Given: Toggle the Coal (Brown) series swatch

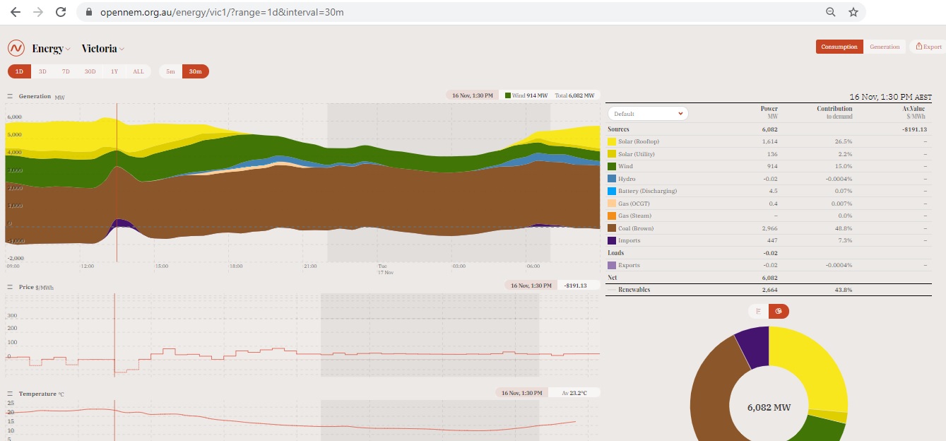Looking at the screenshot, I should click(x=612, y=228).
